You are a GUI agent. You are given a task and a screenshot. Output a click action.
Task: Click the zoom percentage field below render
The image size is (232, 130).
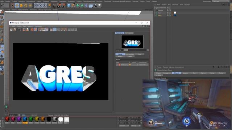click(x=13, y=115)
